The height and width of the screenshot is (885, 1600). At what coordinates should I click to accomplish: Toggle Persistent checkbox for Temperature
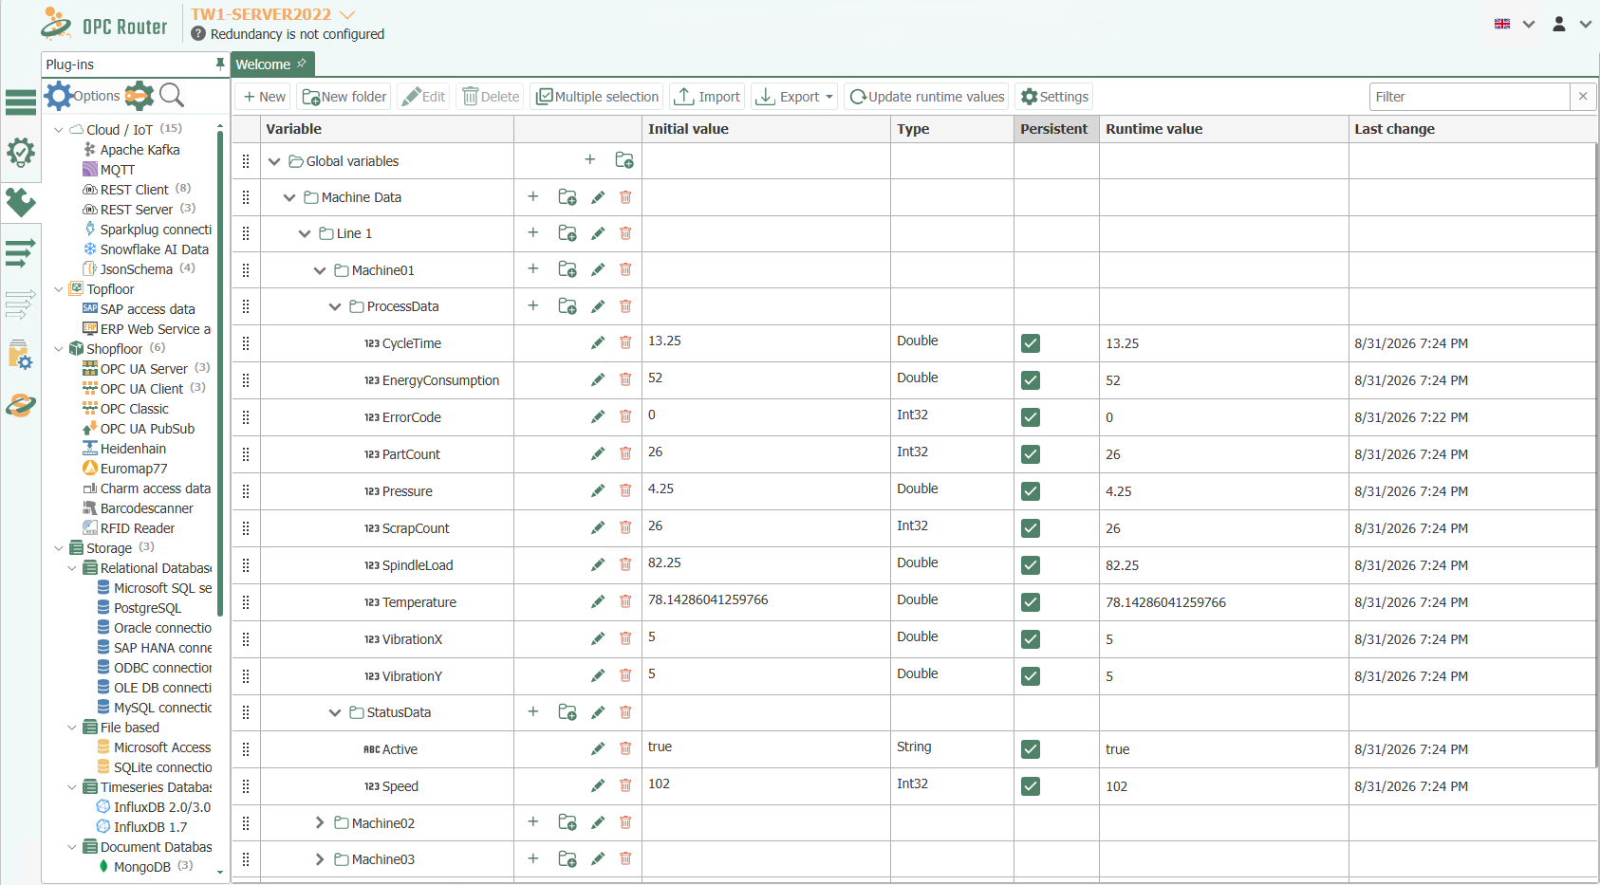coord(1031,602)
